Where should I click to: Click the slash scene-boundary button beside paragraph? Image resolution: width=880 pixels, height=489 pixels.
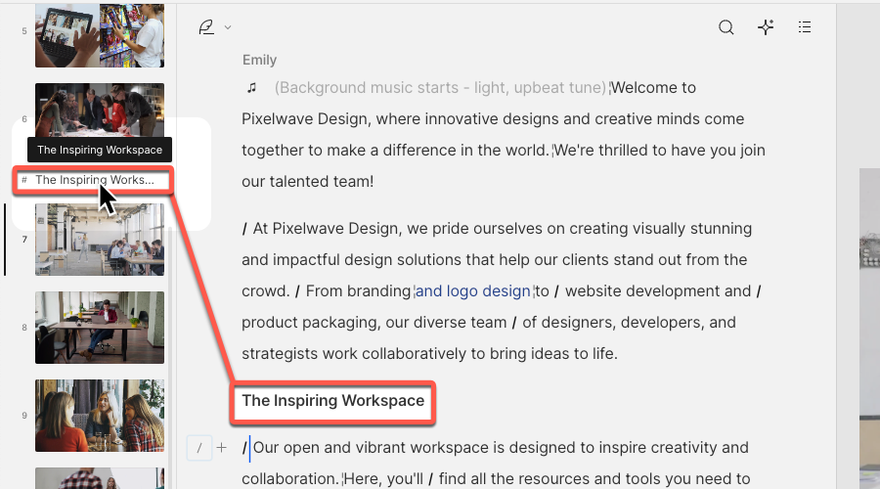click(x=199, y=448)
